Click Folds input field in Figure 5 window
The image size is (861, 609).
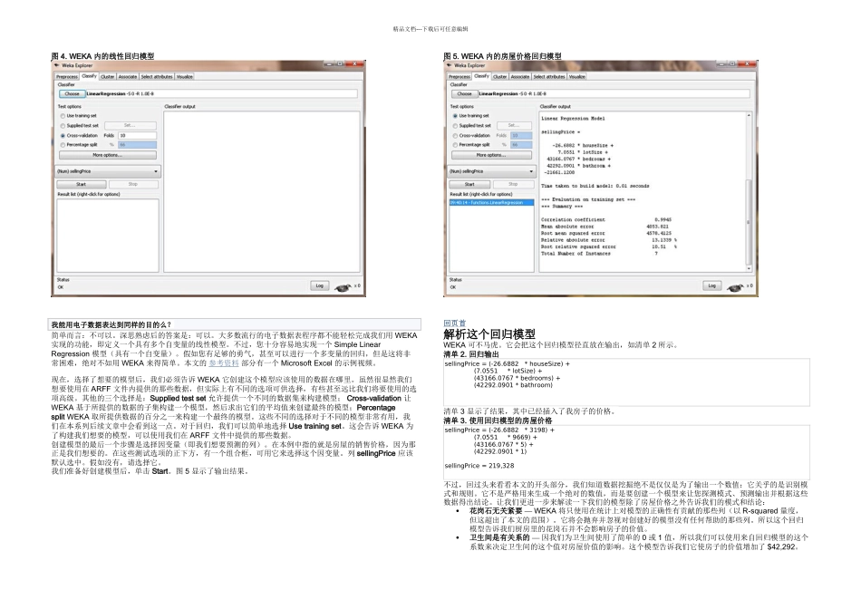pos(521,136)
